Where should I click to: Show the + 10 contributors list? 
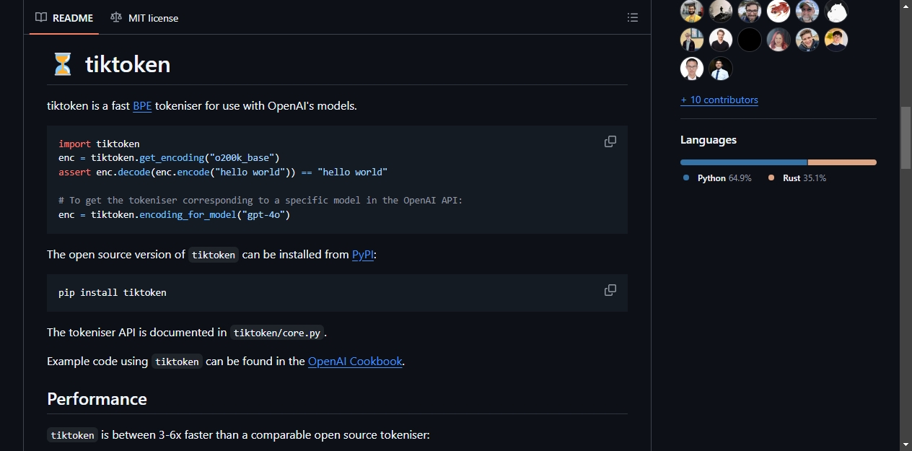pos(719,100)
